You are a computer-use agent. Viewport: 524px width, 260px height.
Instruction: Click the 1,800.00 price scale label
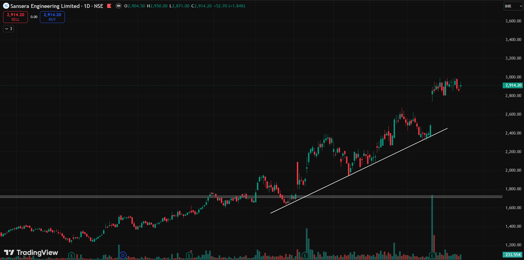pos(514,189)
